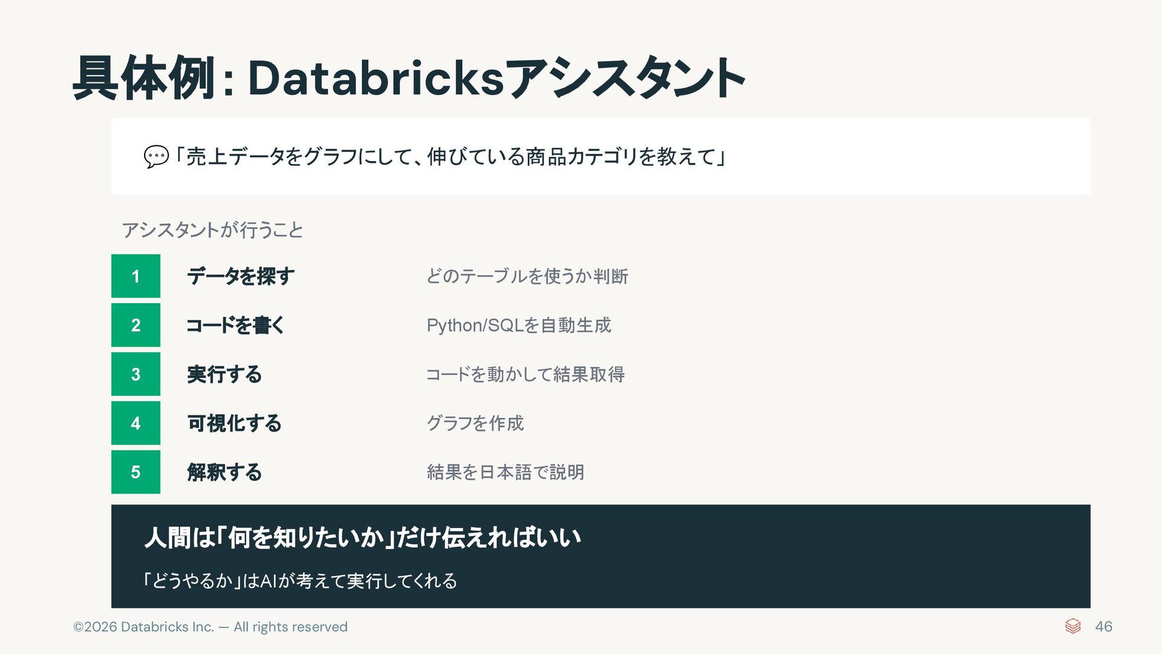The image size is (1162, 654).
Task: Select the green number 1 box
Action: point(136,276)
